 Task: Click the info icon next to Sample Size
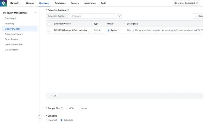pyautogui.click(x=62, y=108)
